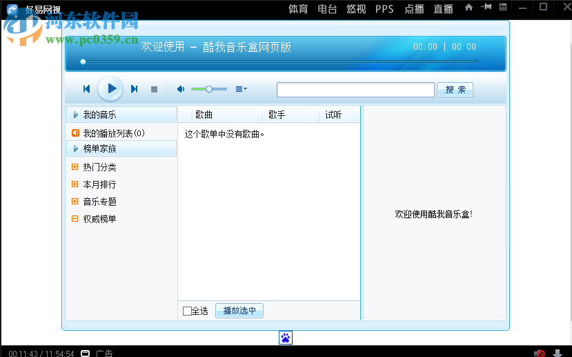Click the 欢迎使用 – 酷我音乐盒网页版 title
Image resolution: width=572 pixels, height=357 pixels.
(x=217, y=47)
